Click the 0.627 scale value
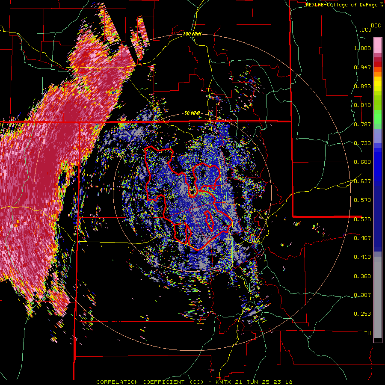The image size is (385, 385). coord(362,181)
